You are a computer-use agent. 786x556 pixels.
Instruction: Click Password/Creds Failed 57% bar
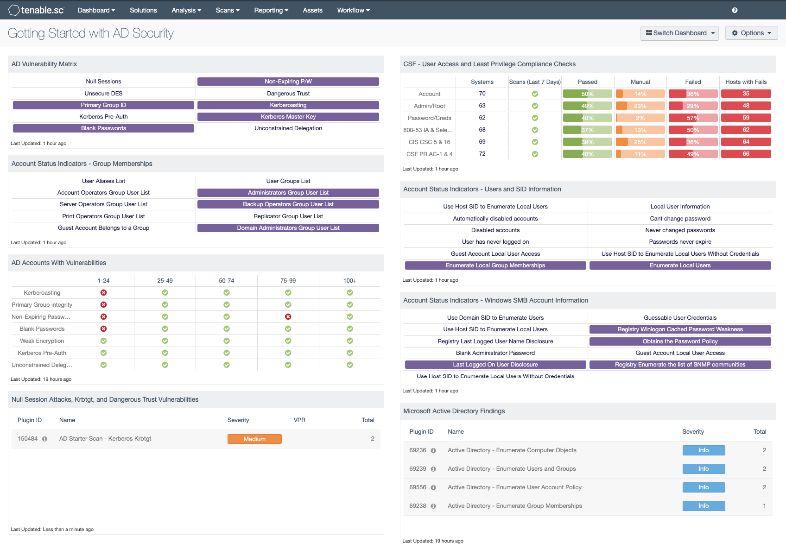(693, 118)
